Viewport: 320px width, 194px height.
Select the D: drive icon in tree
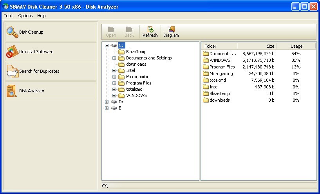[114, 102]
